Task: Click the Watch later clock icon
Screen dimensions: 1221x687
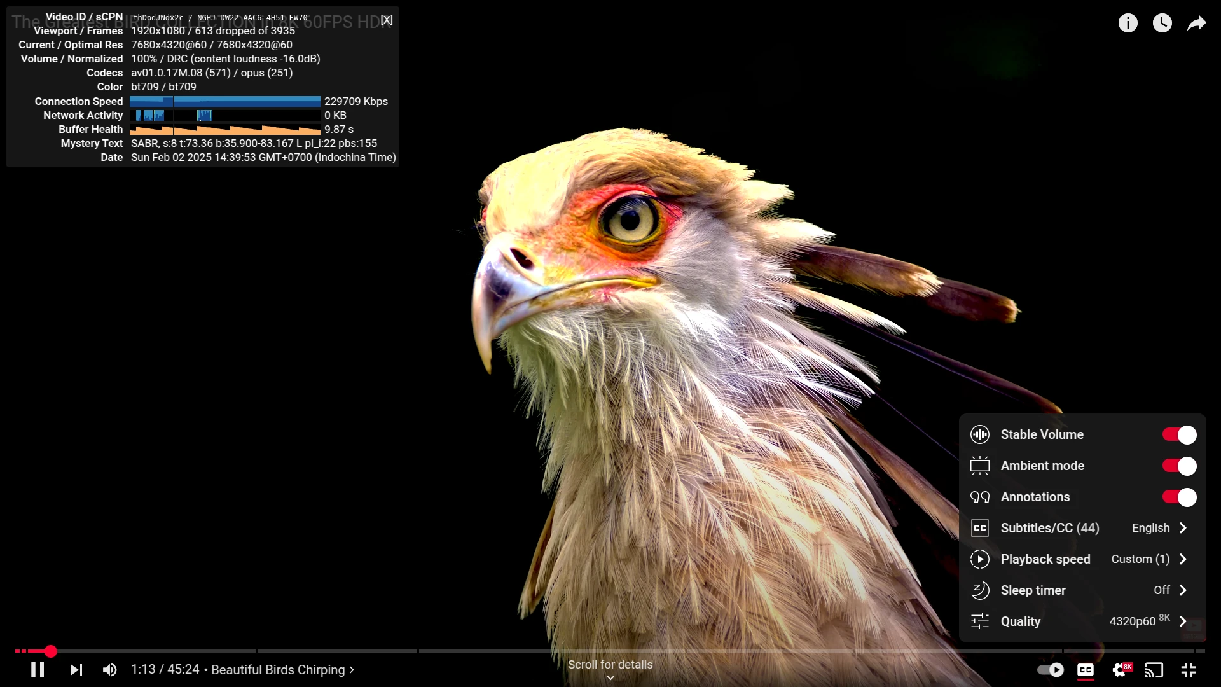Action: (x=1162, y=23)
